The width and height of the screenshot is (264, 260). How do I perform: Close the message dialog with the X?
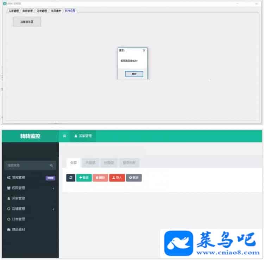[x=144, y=50]
